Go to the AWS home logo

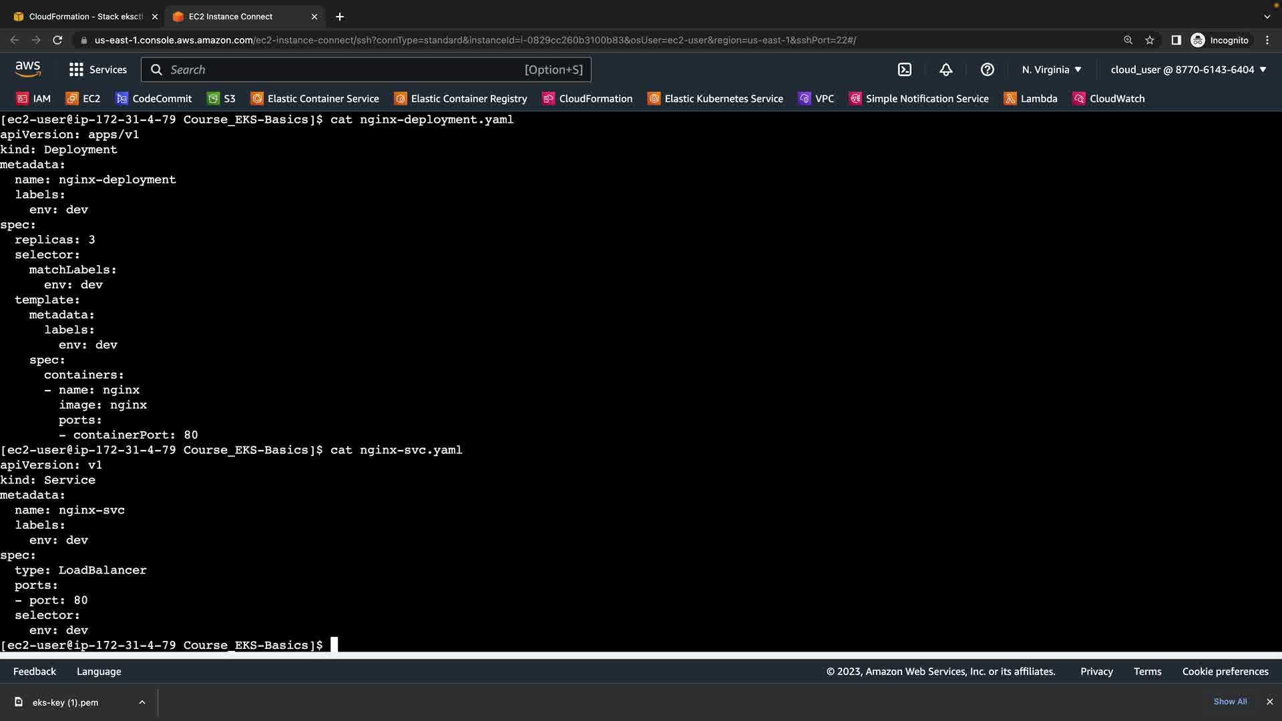[28, 69]
